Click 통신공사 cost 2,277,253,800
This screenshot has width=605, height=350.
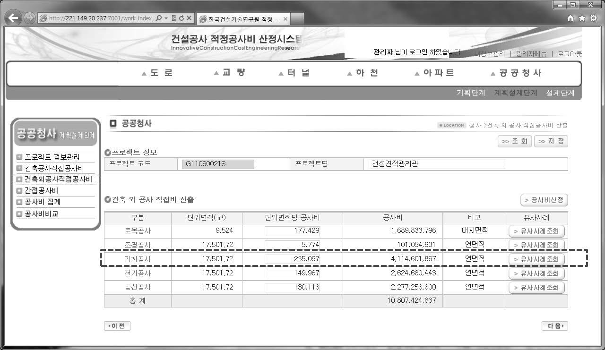point(414,287)
